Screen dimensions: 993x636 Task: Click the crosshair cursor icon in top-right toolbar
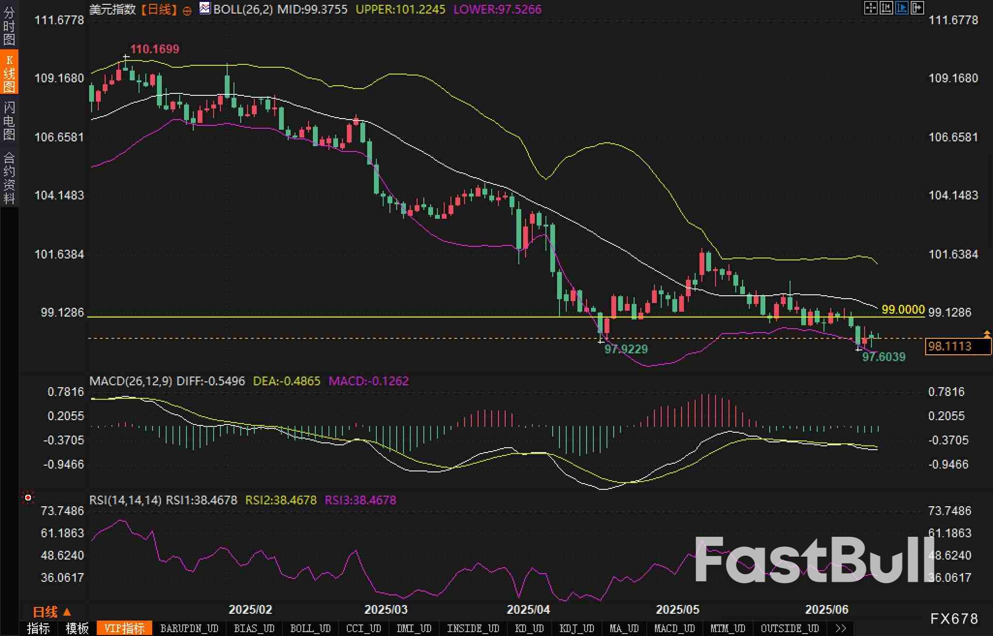pos(870,8)
